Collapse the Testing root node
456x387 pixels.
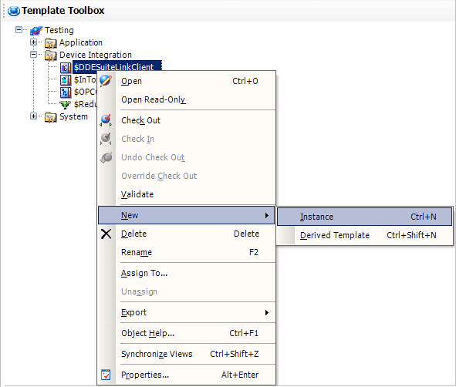pos(19,29)
